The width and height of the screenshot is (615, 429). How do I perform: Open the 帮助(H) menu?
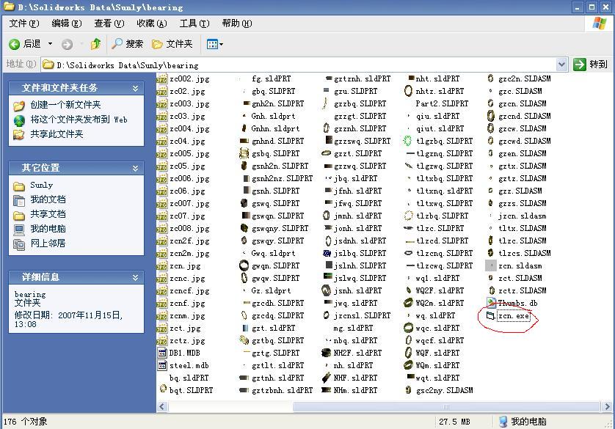click(x=237, y=23)
